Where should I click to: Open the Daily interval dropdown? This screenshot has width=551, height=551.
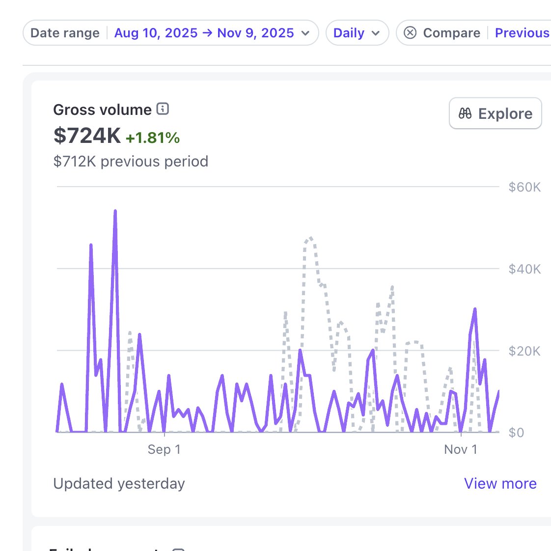[x=357, y=32]
